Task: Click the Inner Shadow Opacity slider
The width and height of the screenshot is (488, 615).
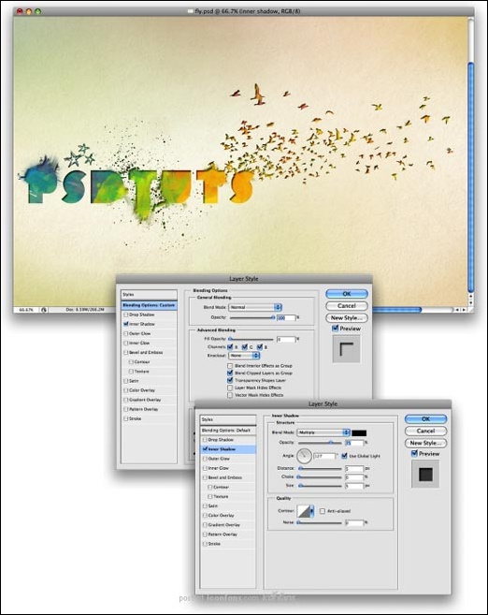Action: (x=320, y=443)
